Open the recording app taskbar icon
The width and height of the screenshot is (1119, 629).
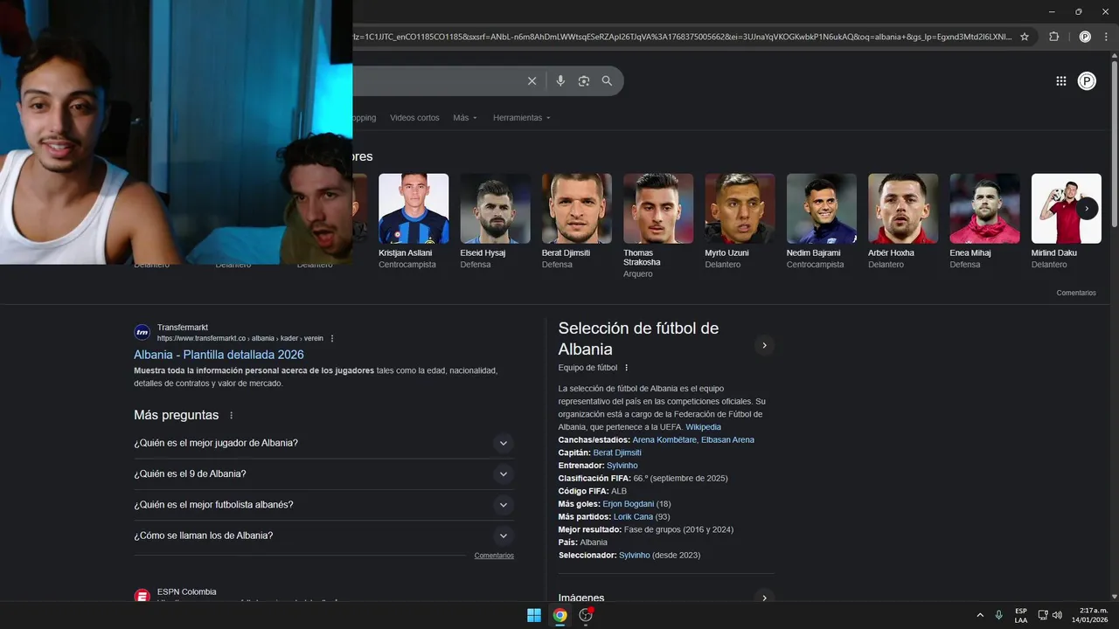(x=586, y=615)
